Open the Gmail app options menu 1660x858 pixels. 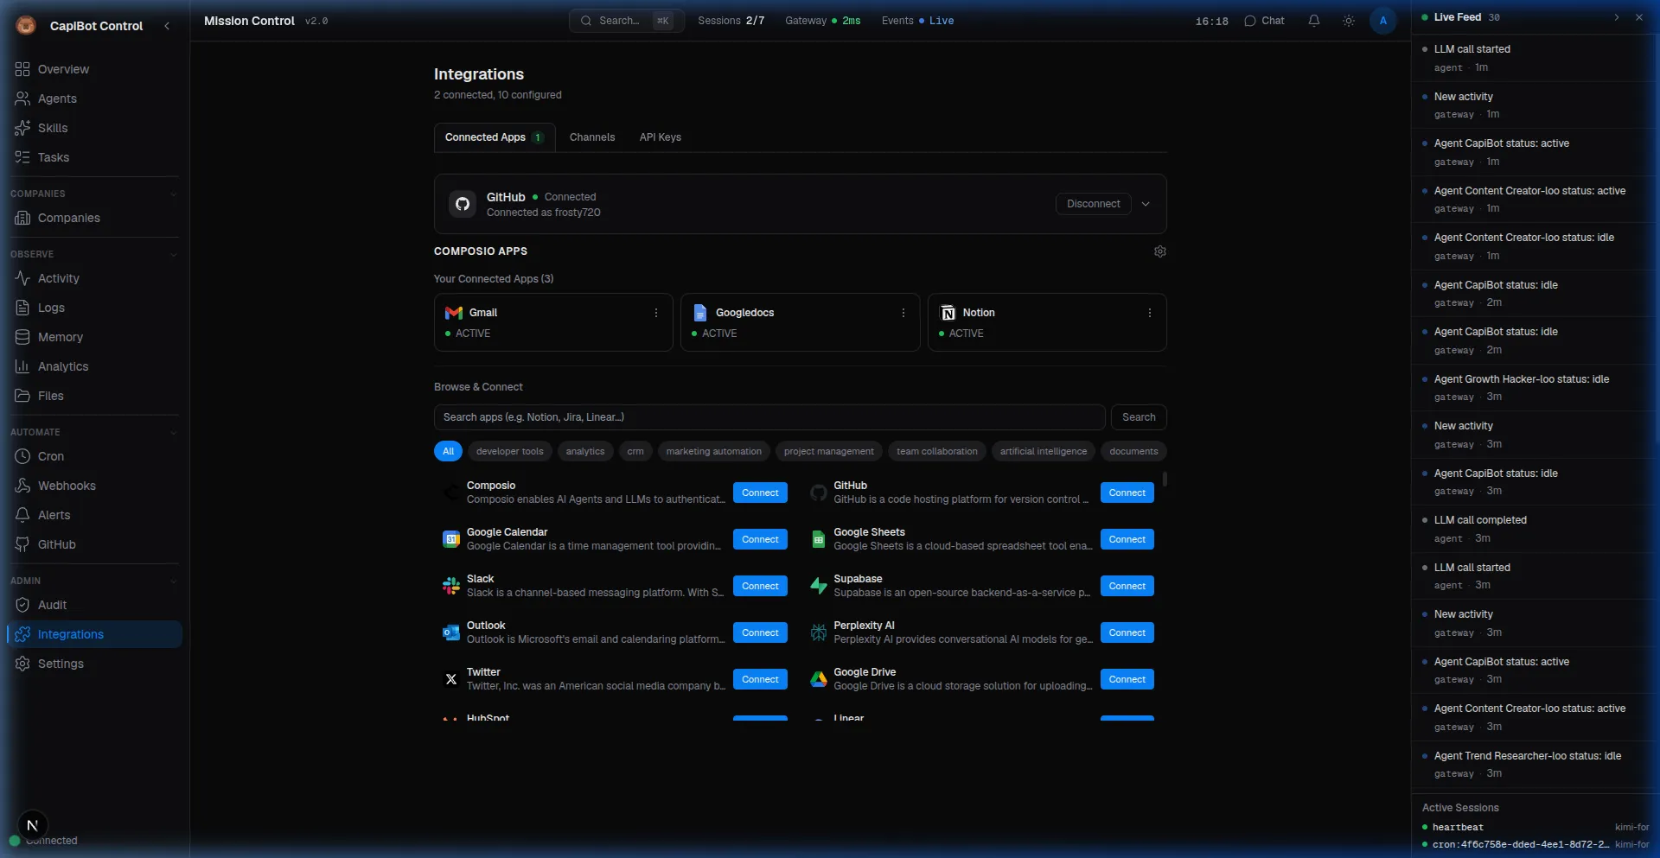tap(655, 313)
